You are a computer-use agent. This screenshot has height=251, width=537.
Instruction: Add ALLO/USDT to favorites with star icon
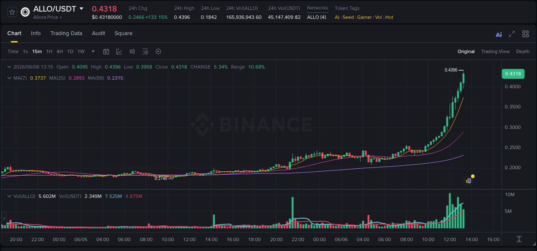(12, 12)
